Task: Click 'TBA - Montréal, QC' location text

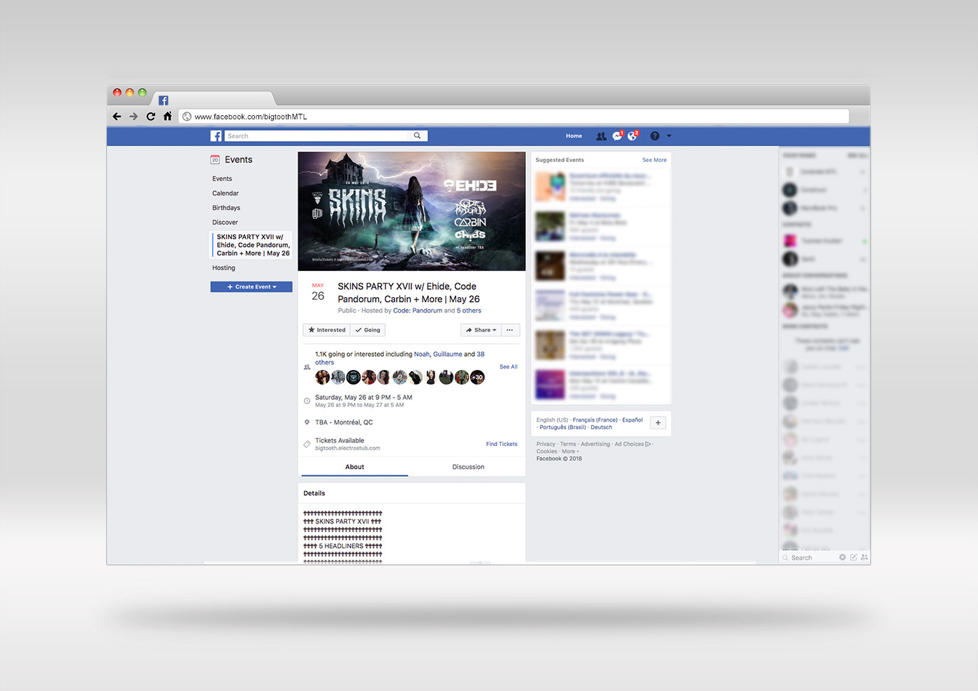Action: (x=344, y=422)
